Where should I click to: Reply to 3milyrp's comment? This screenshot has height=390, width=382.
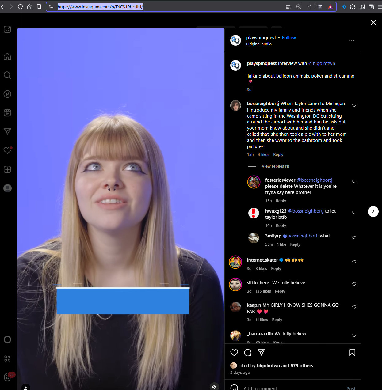click(x=295, y=244)
